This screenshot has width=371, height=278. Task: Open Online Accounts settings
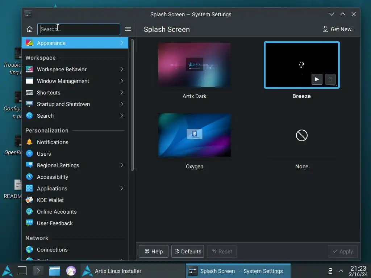(x=75, y=211)
